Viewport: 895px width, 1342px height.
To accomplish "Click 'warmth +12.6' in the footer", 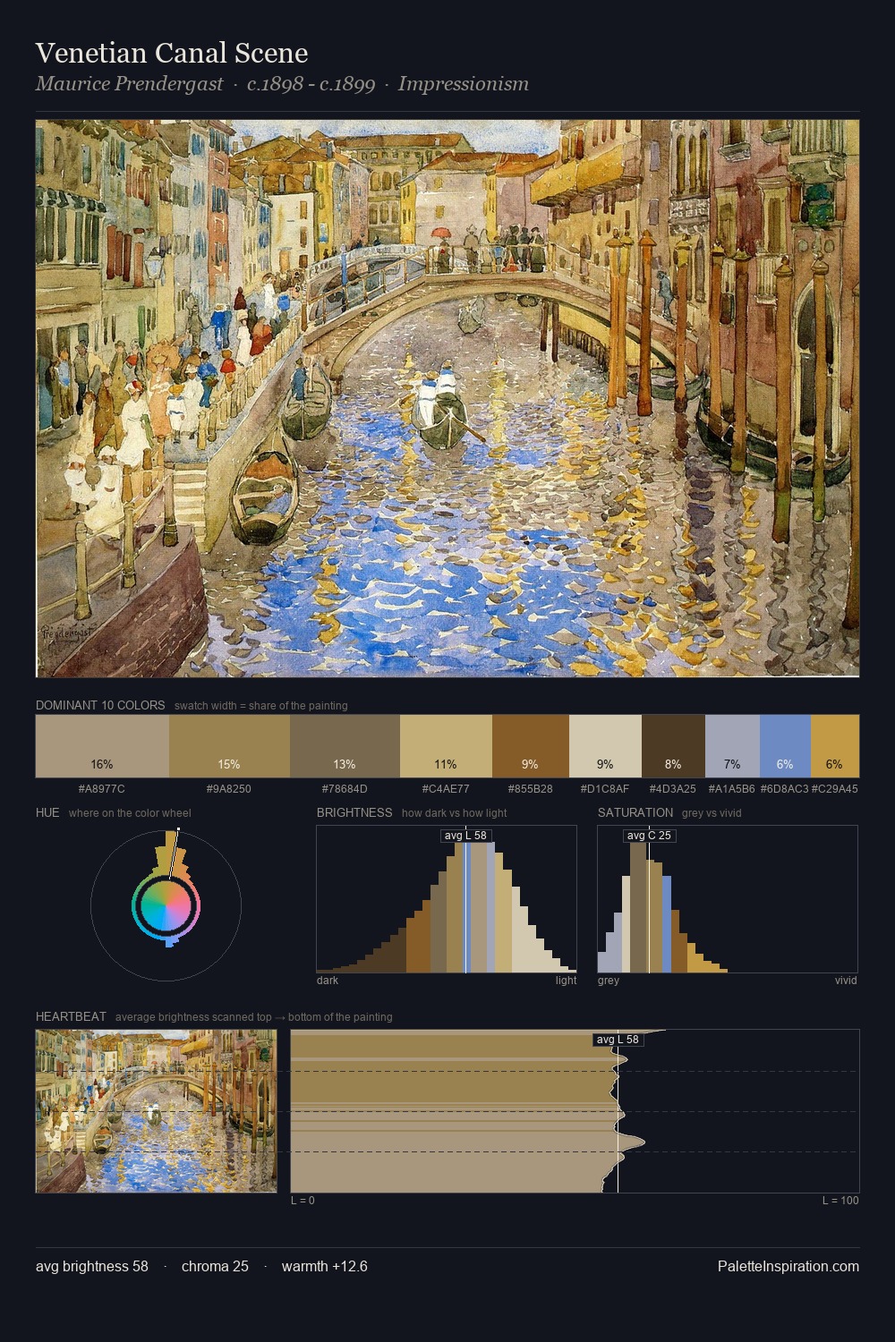I will [325, 1266].
